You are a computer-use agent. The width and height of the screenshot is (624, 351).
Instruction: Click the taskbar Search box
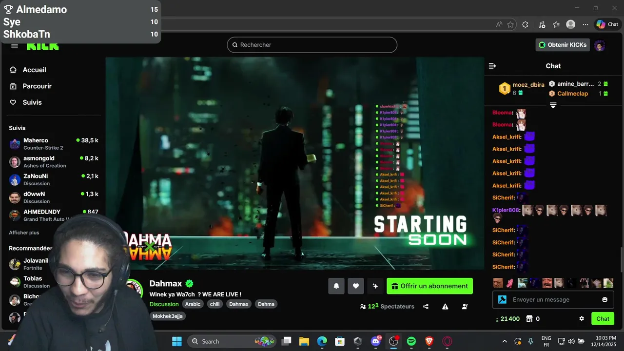pyautogui.click(x=232, y=341)
